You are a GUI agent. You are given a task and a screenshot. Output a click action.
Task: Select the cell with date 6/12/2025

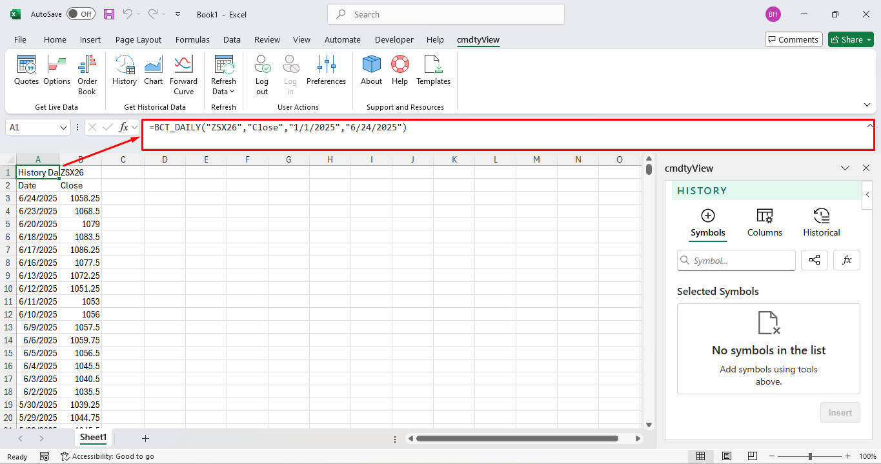click(37, 288)
